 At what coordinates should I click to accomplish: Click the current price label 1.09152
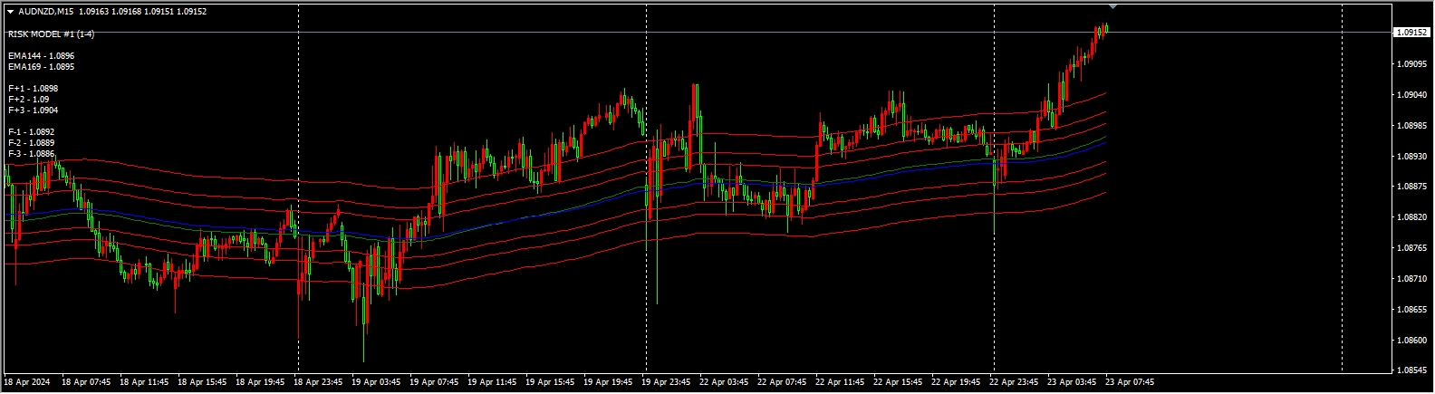[1412, 33]
